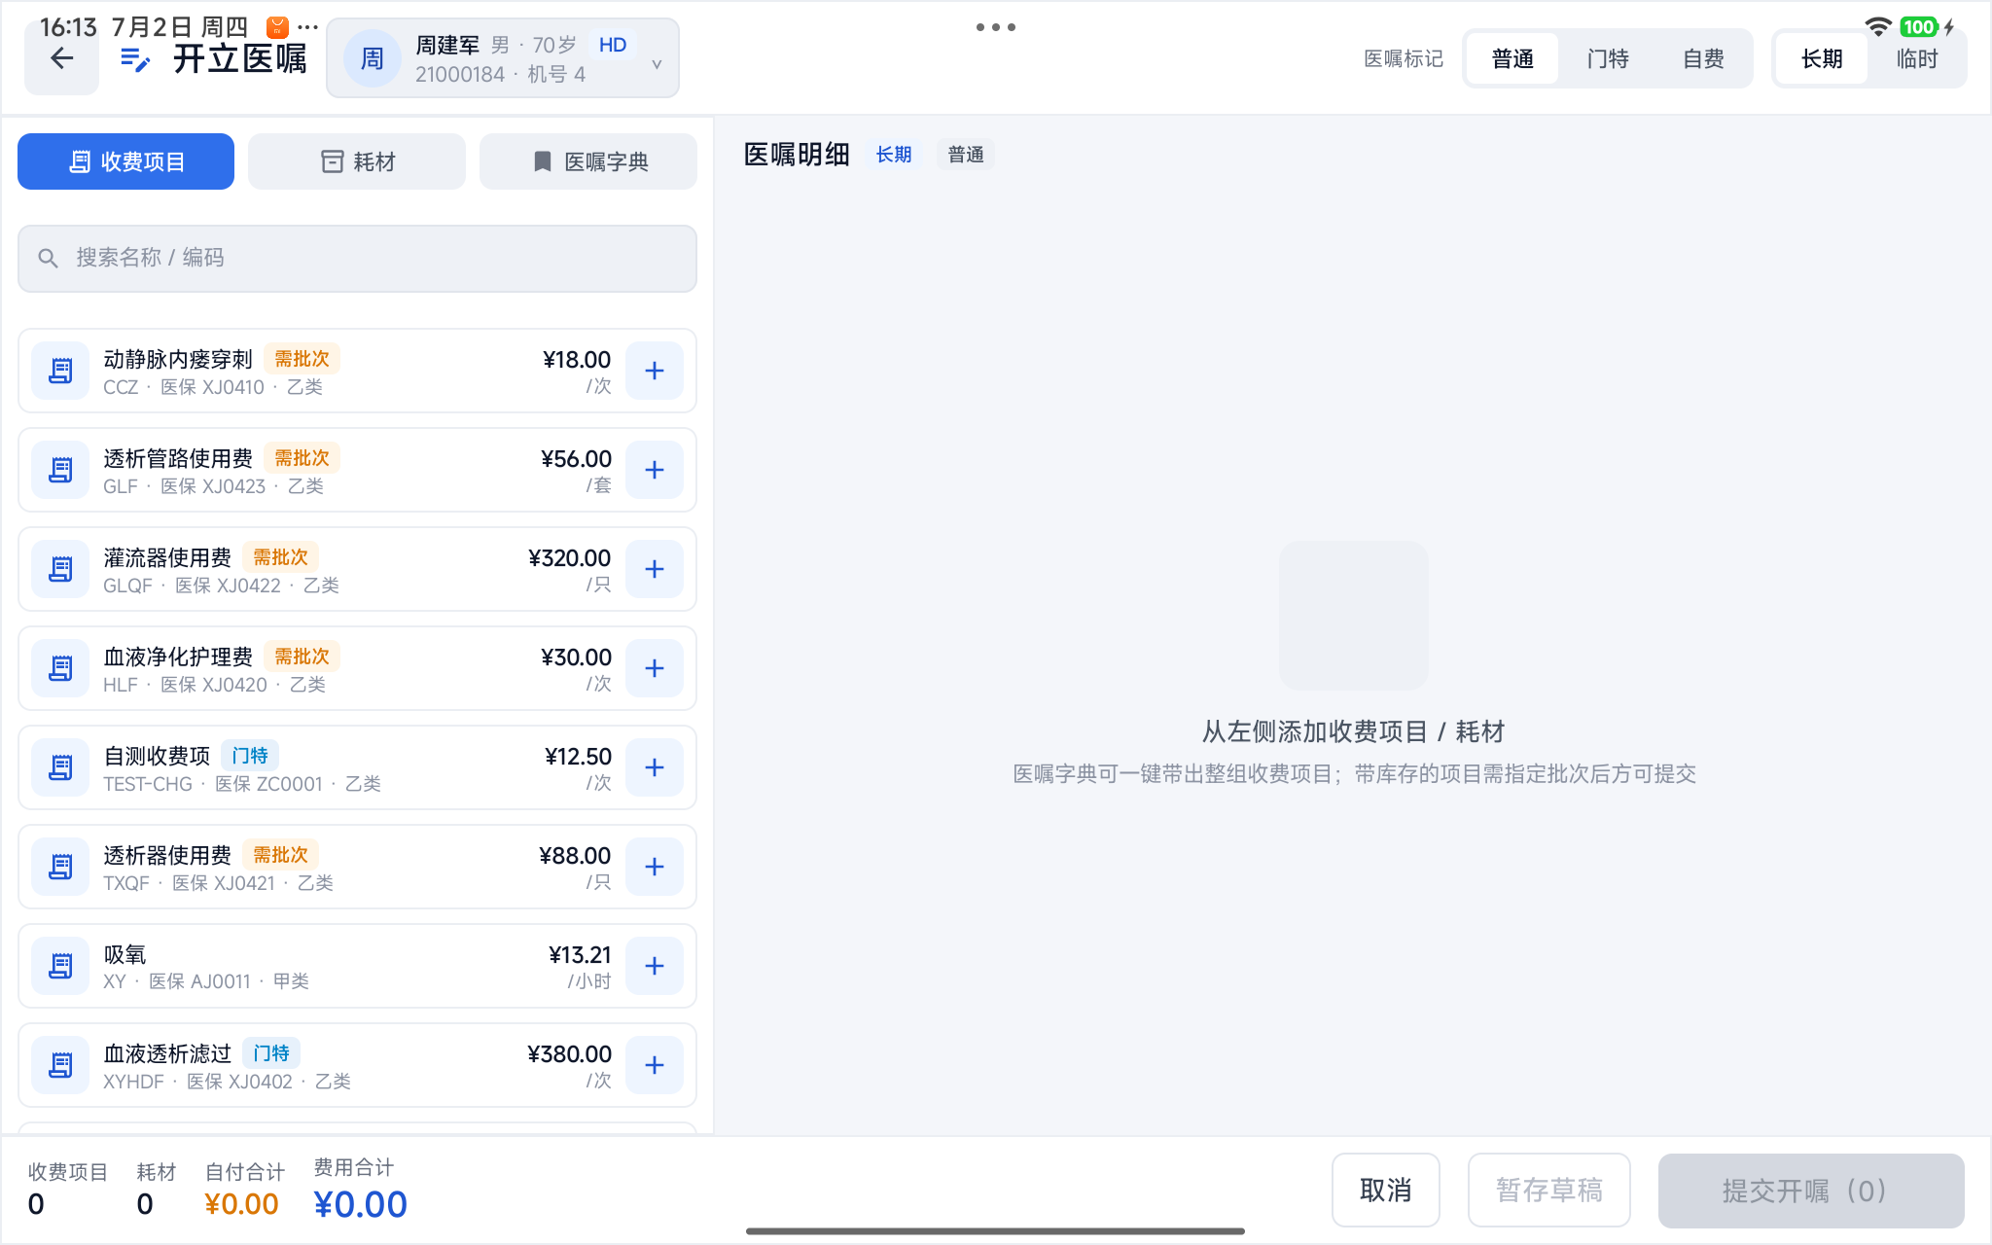Click the text 从左侧添加收费项目 / 耗材
This screenshot has width=1992, height=1245.
1353,731
